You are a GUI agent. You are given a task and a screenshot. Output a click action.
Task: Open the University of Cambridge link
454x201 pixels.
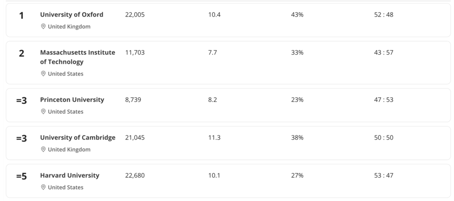click(x=78, y=137)
